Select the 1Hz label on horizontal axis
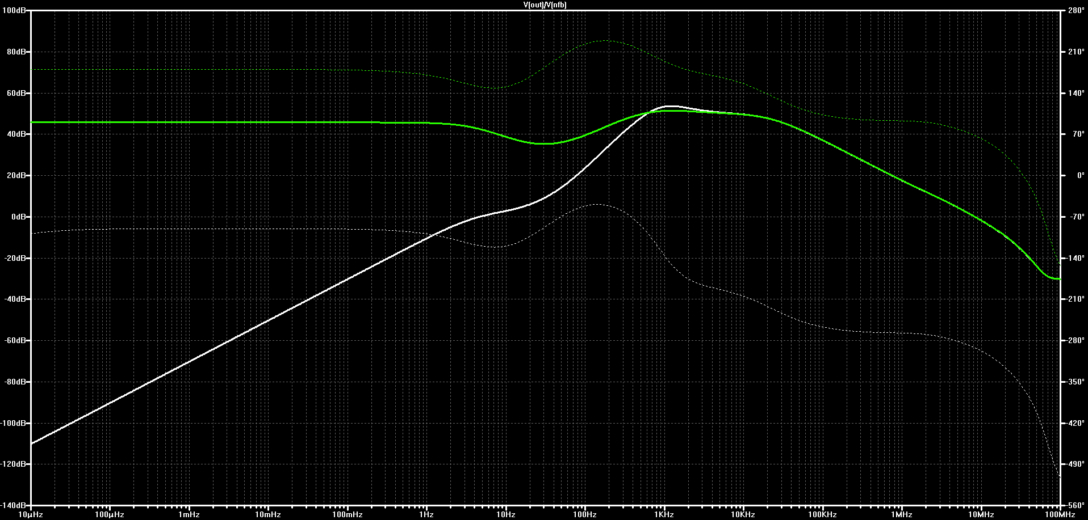 [x=426, y=514]
